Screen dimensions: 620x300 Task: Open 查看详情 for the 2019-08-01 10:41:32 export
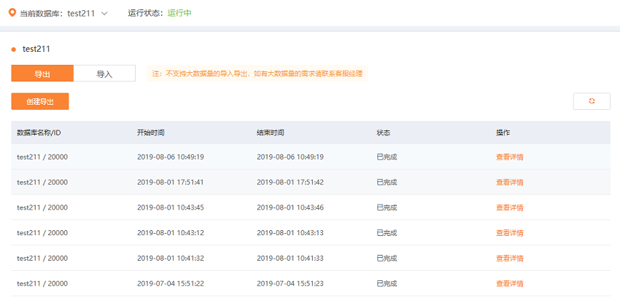point(510,258)
